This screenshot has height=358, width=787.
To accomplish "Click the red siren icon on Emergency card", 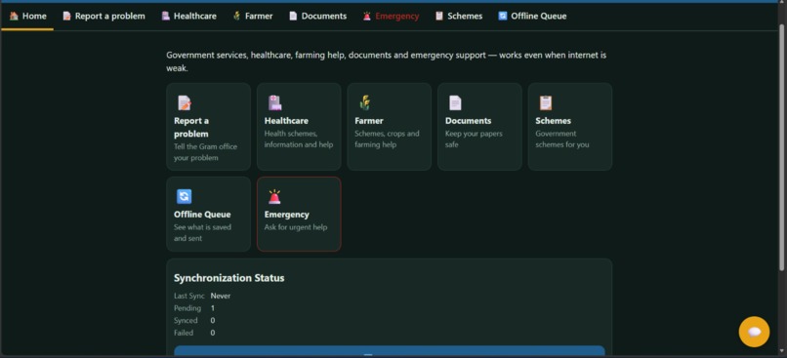I will (x=274, y=196).
